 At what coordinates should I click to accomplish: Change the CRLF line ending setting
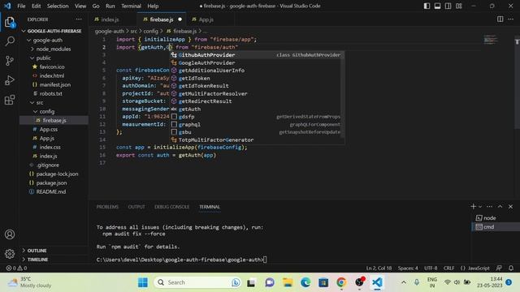(448, 268)
